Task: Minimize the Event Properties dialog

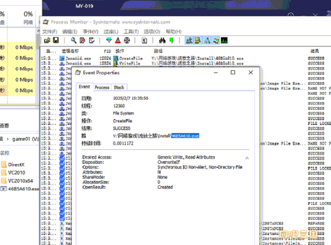Action: tap(216, 72)
